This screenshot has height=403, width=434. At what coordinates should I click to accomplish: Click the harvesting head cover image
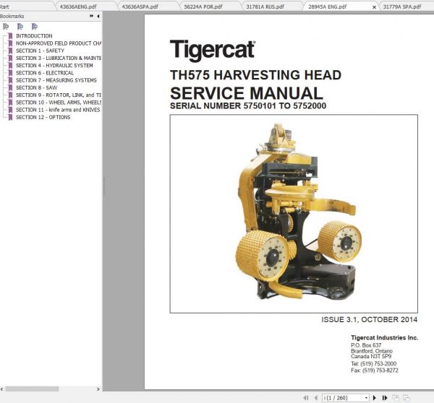pos(294,214)
